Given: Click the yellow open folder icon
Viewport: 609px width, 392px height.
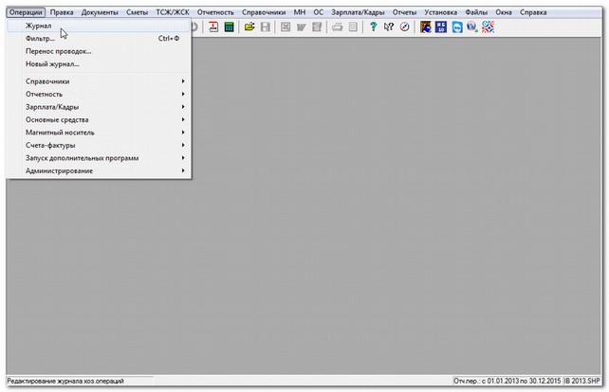Looking at the screenshot, I should 249,27.
